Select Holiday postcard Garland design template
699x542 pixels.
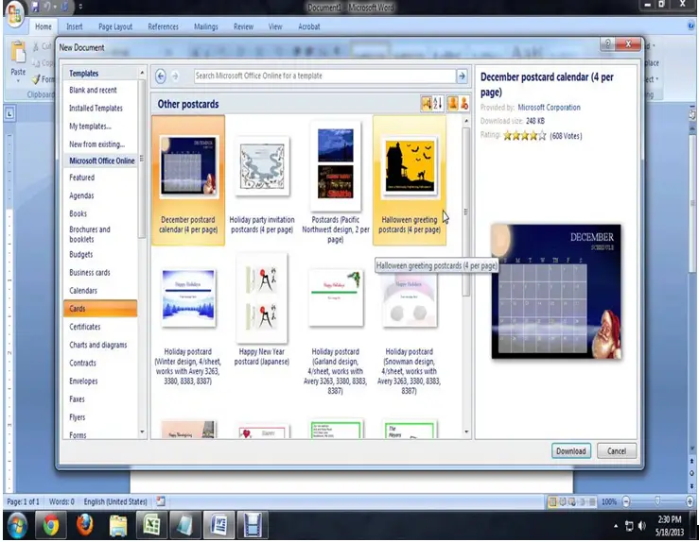pos(336,320)
